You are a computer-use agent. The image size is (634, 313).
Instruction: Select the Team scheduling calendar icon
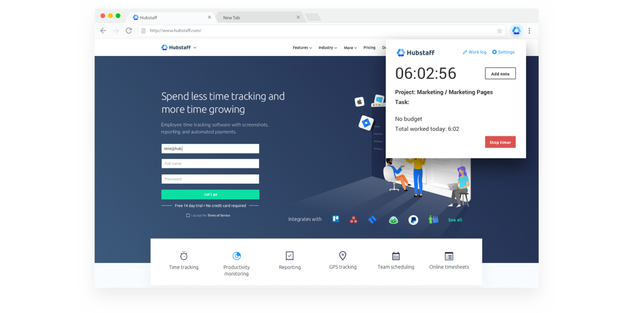pos(396,255)
